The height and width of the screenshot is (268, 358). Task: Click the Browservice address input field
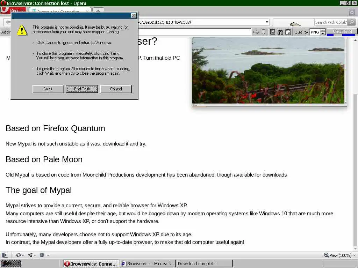(x=194, y=32)
